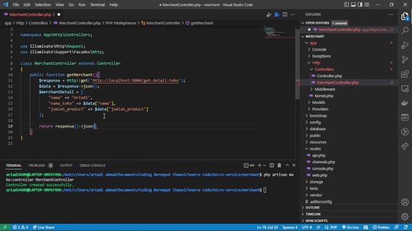Click the feedback icon in status bar
The width and height of the screenshot is (412, 231).
tap(397, 227)
